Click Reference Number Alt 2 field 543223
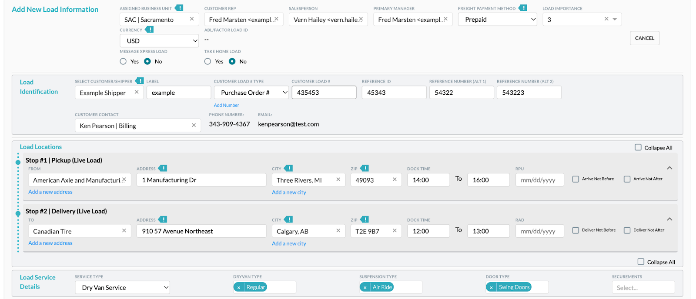696x299 pixels. (x=529, y=93)
